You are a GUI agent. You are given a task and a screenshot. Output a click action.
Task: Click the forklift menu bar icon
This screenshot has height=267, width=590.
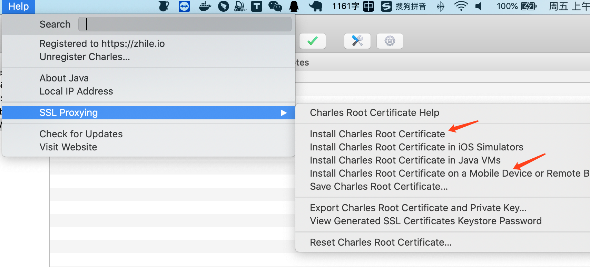click(x=240, y=6)
